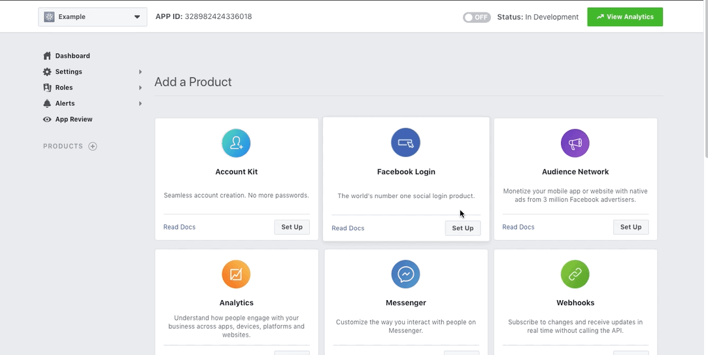Viewport: 708px width, 355px height.
Task: Click the App Review eye icon
Action: pyautogui.click(x=47, y=119)
